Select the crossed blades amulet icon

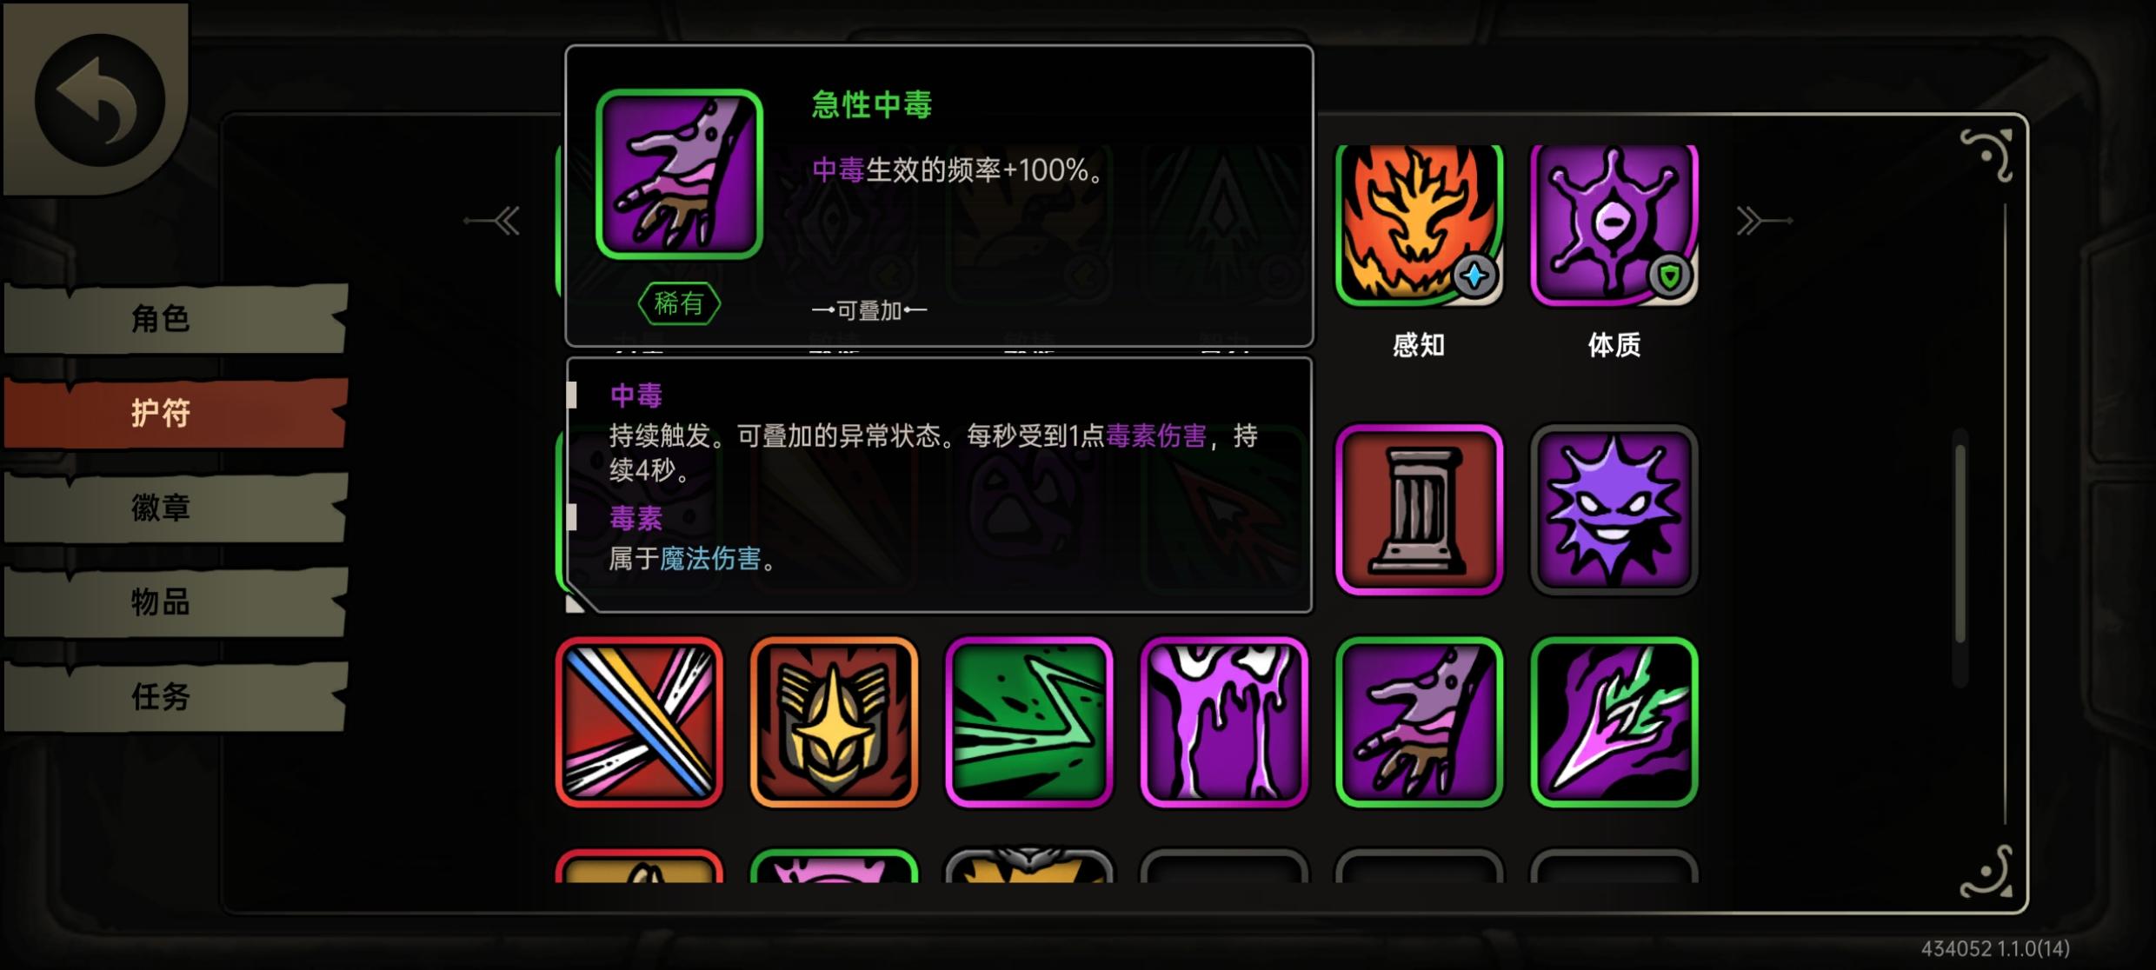(639, 722)
